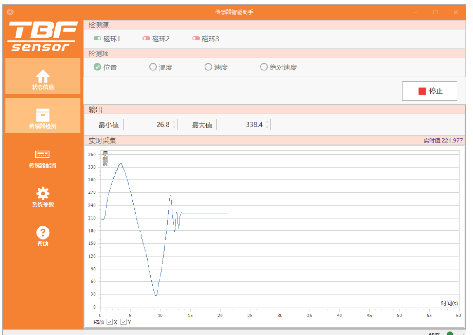The height and width of the screenshot is (335, 473).
Task: Click the 最大值 input field
Action: tap(240, 125)
